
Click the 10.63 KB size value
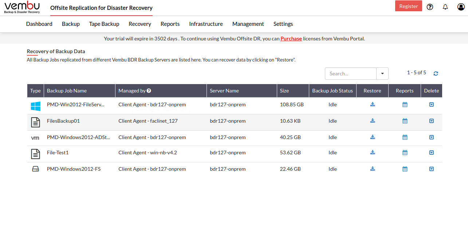click(x=290, y=121)
